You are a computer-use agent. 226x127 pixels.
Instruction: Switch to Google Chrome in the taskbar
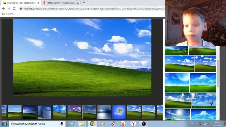[93, 124]
